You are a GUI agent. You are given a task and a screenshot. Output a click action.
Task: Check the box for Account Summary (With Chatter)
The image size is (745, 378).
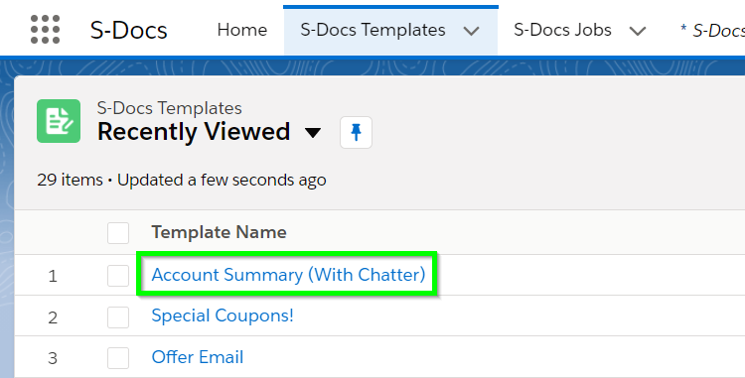tap(118, 276)
